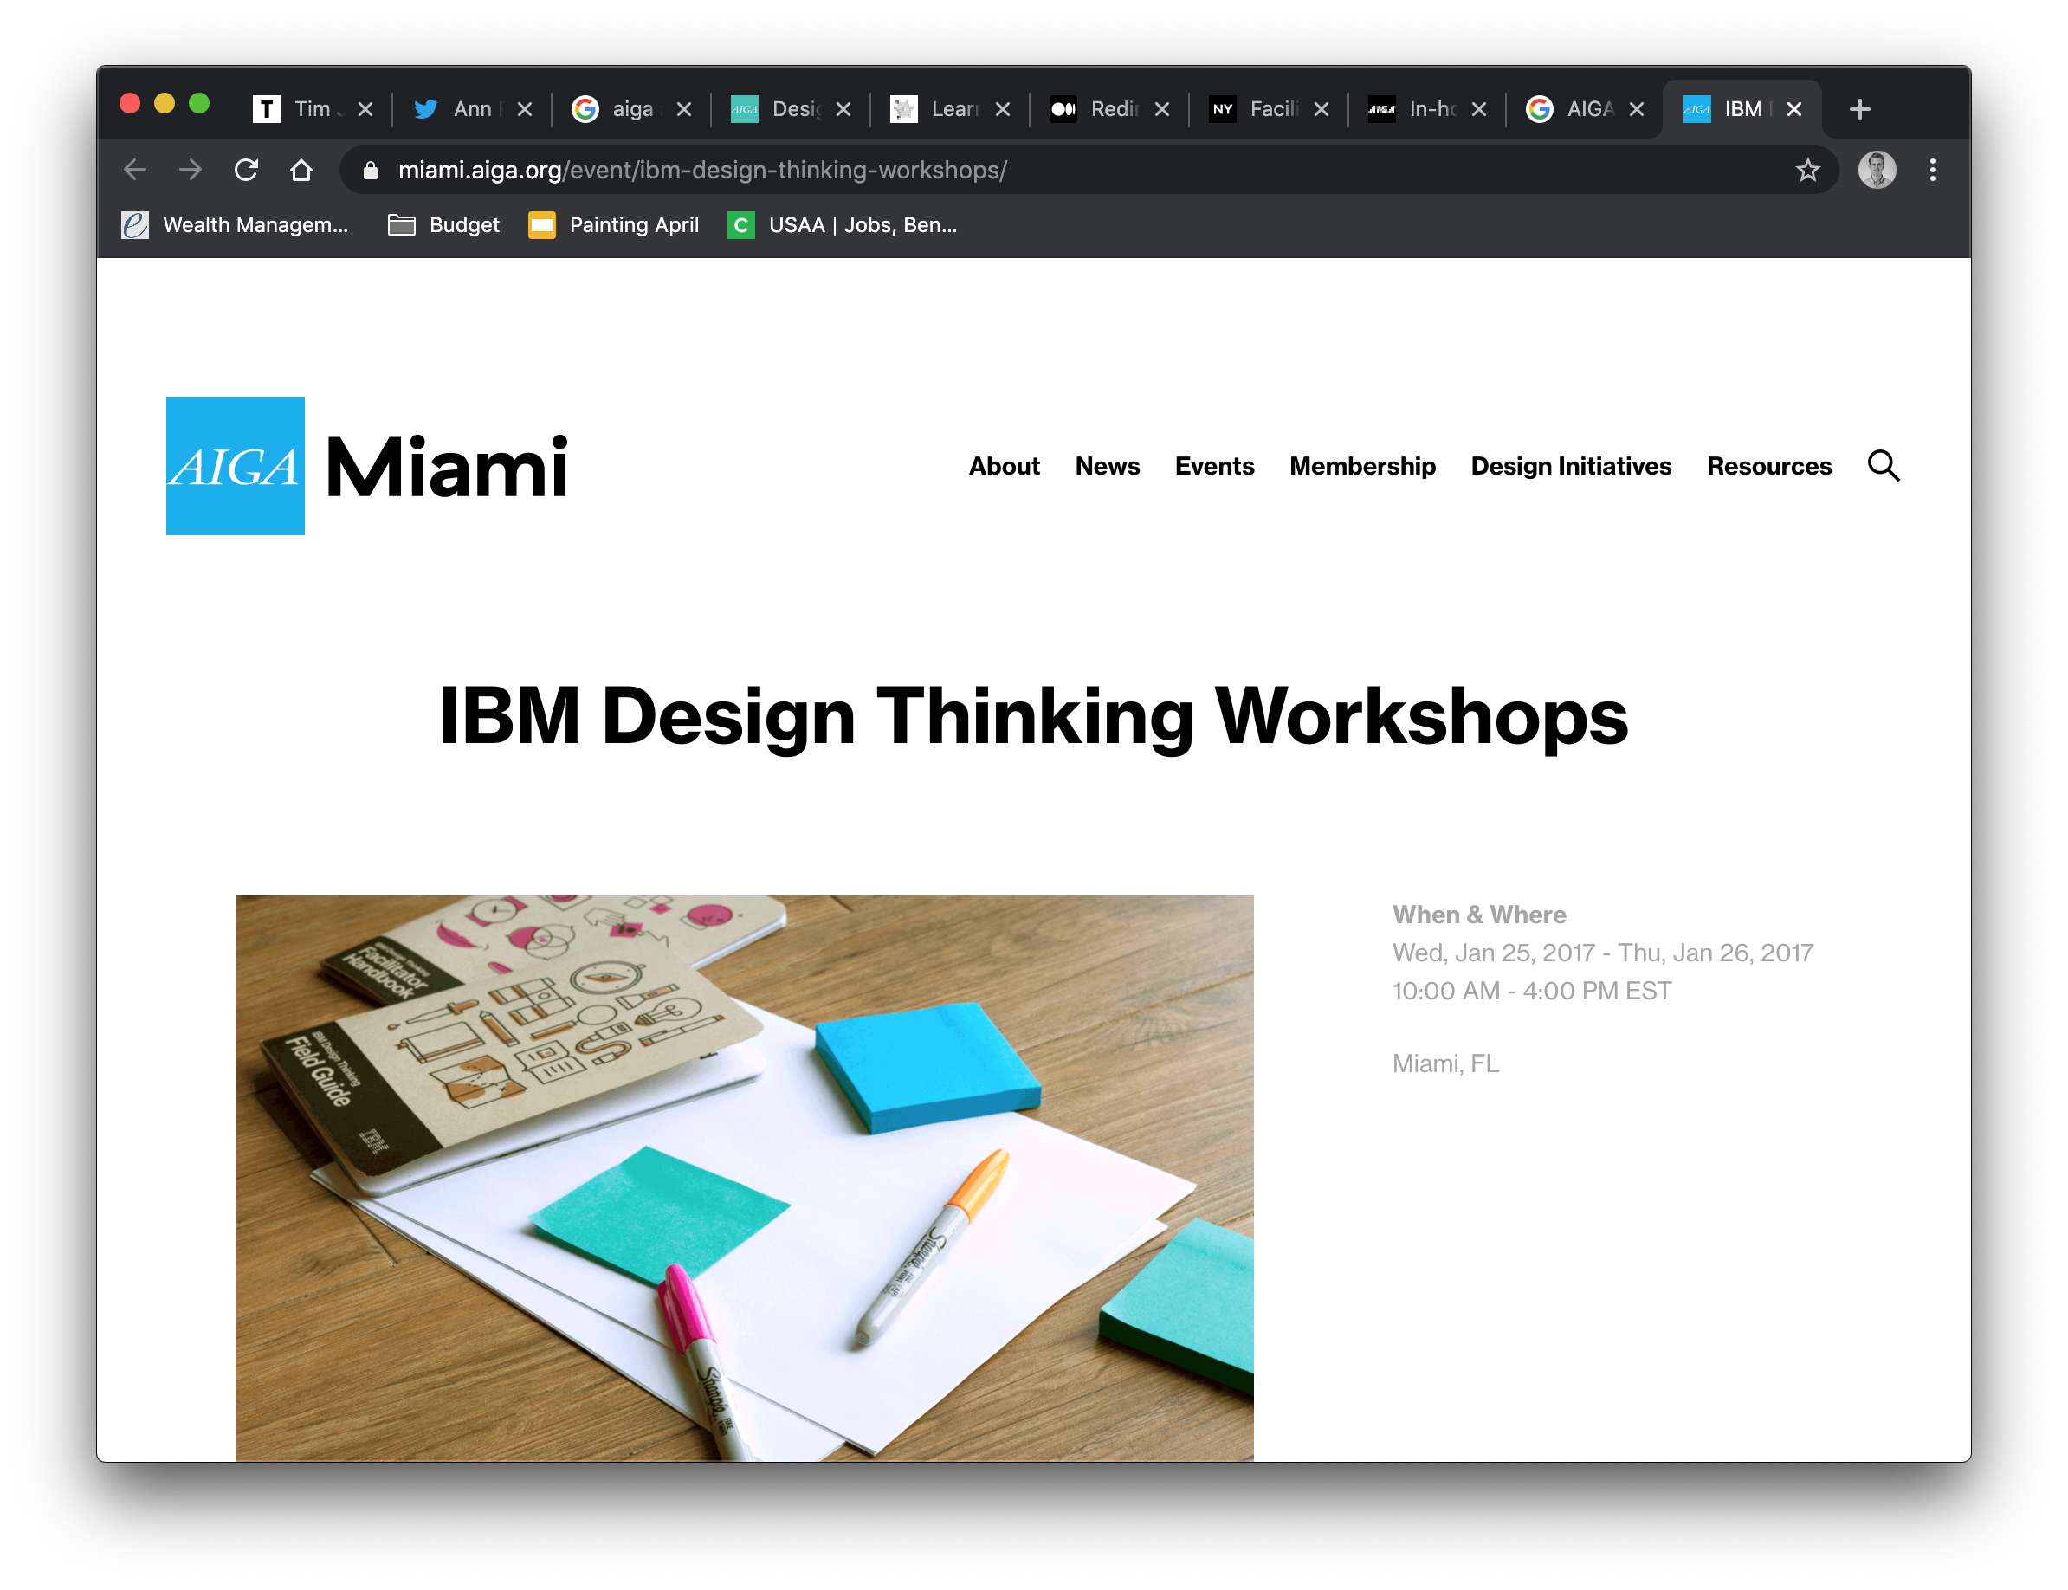The image size is (2068, 1590).
Task: Switch to the Desig AIGA tab
Action: pos(791,109)
